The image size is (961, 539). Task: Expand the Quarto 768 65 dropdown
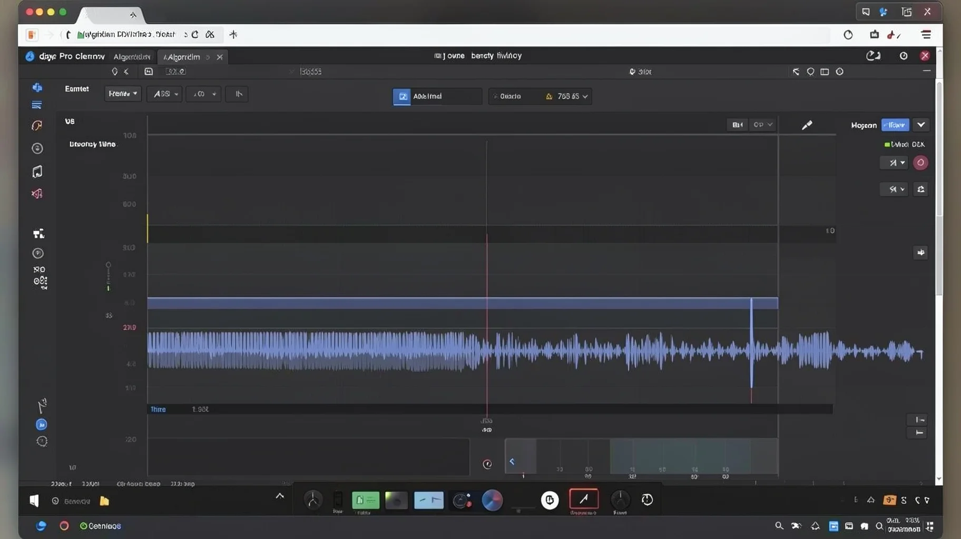[x=540, y=96]
